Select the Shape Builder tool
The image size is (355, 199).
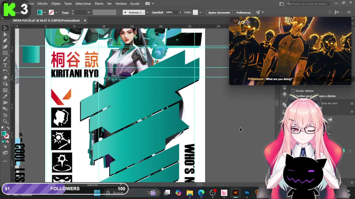coord(5,84)
